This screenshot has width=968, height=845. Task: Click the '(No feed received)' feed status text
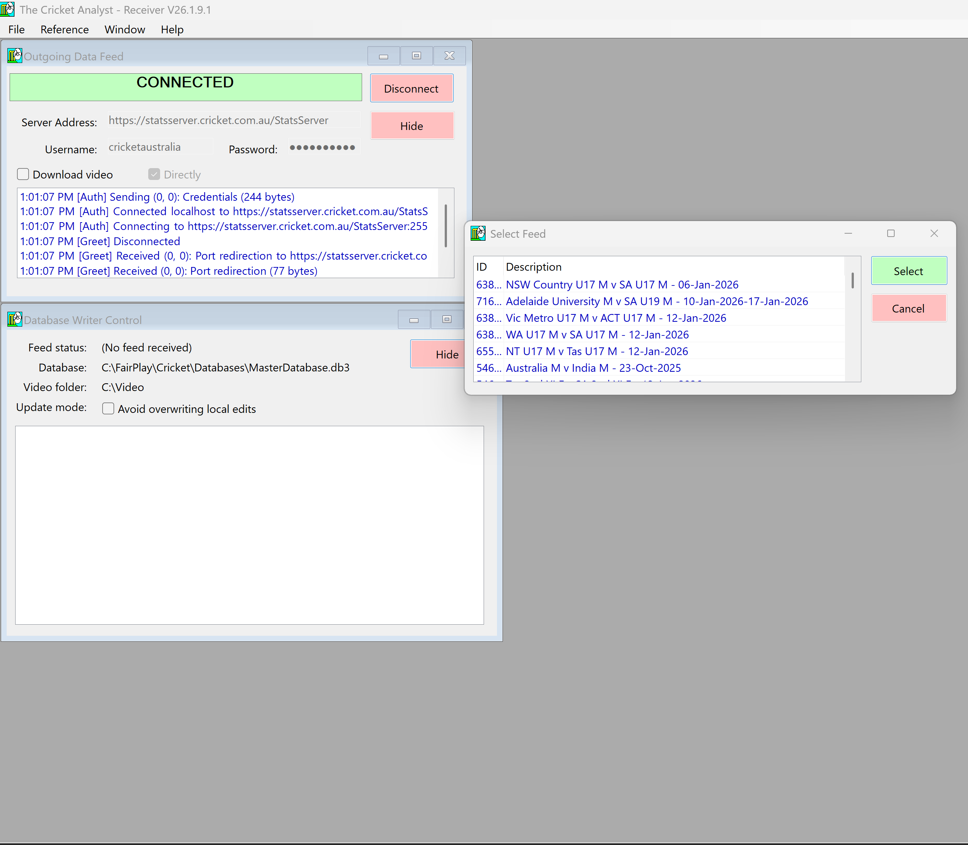pyautogui.click(x=147, y=348)
